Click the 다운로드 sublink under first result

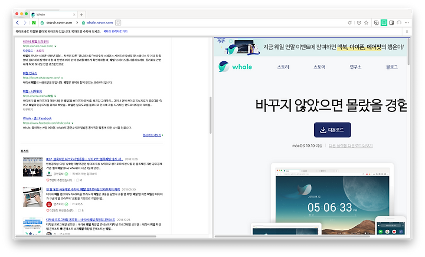28,51
